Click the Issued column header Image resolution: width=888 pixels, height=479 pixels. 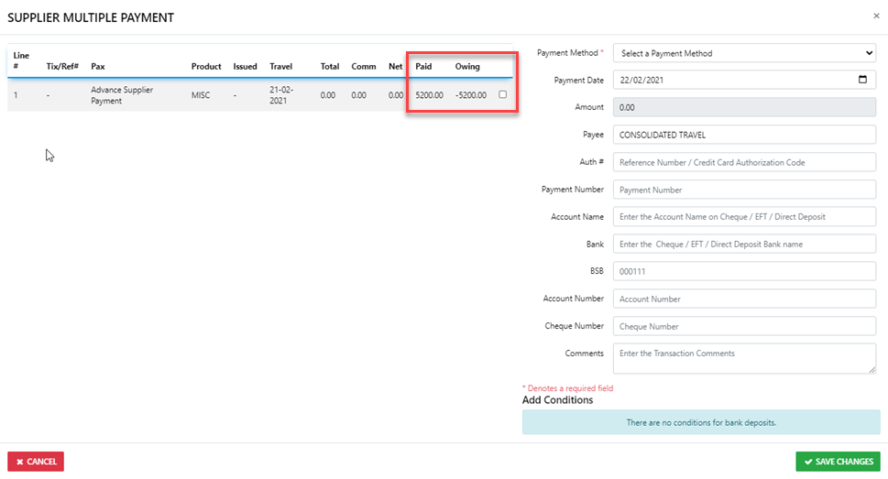pos(246,66)
